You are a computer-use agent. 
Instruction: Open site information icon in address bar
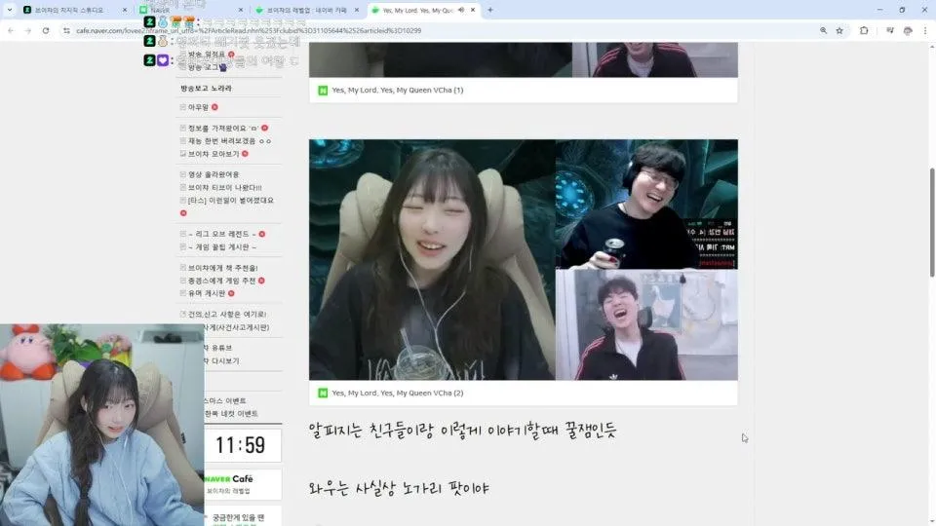(x=66, y=30)
